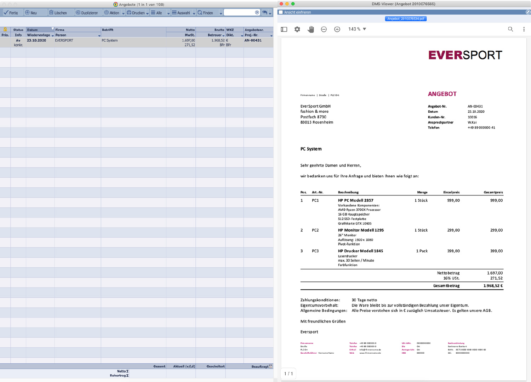Viewport: 531px width, 382px height.
Task: Click Gesamtbetrag 1.968,52 € in PDF
Action: click(x=468, y=286)
